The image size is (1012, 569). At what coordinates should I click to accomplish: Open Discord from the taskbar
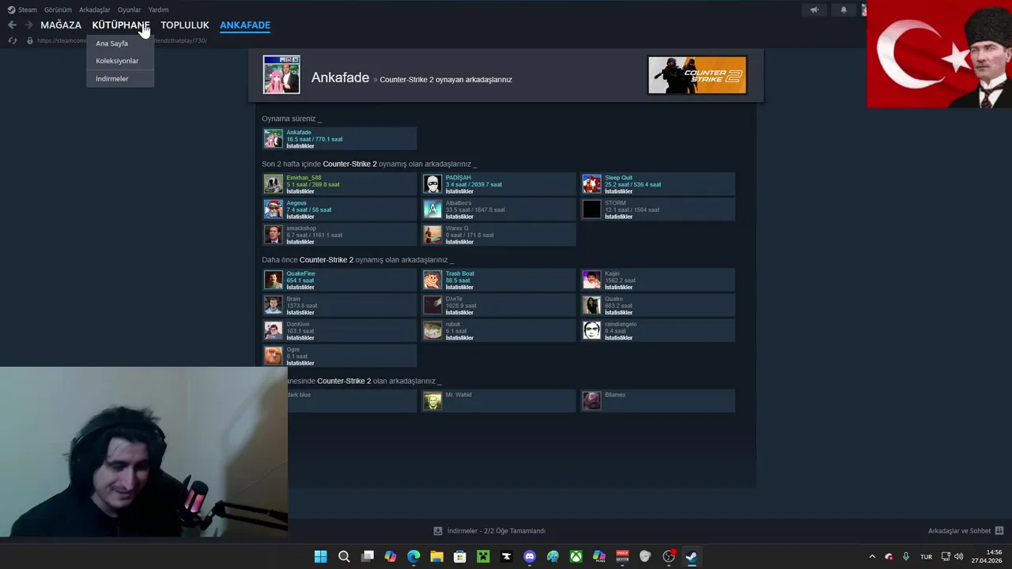click(x=530, y=556)
